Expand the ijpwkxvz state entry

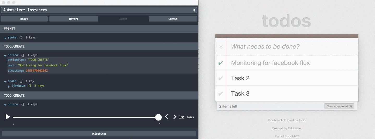tap(9, 86)
